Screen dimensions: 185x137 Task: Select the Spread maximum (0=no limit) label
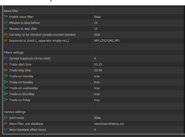coord(30,59)
